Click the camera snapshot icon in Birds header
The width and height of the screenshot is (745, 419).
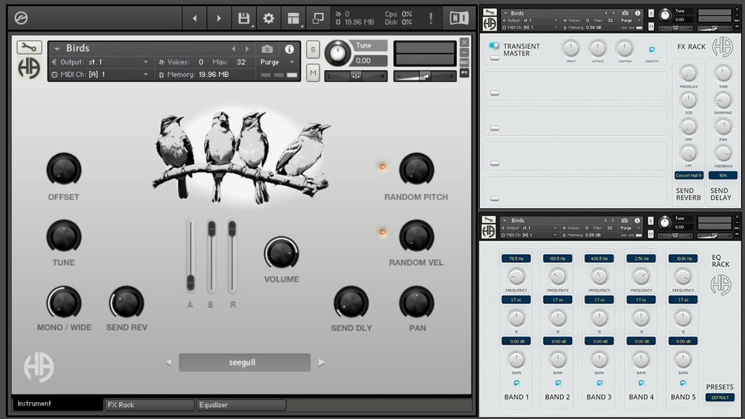[267, 48]
